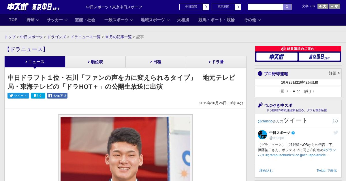Click the article headline about 石川
This screenshot has height=181, width=346.
click(x=121, y=82)
